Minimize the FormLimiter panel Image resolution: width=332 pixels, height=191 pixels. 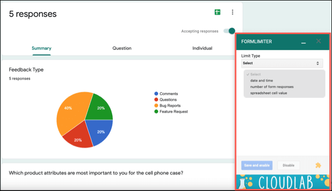303,43
